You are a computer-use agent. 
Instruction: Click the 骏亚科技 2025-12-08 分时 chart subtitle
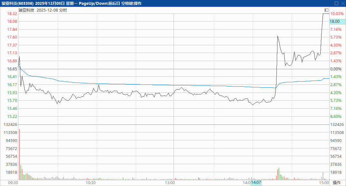coord(43,10)
